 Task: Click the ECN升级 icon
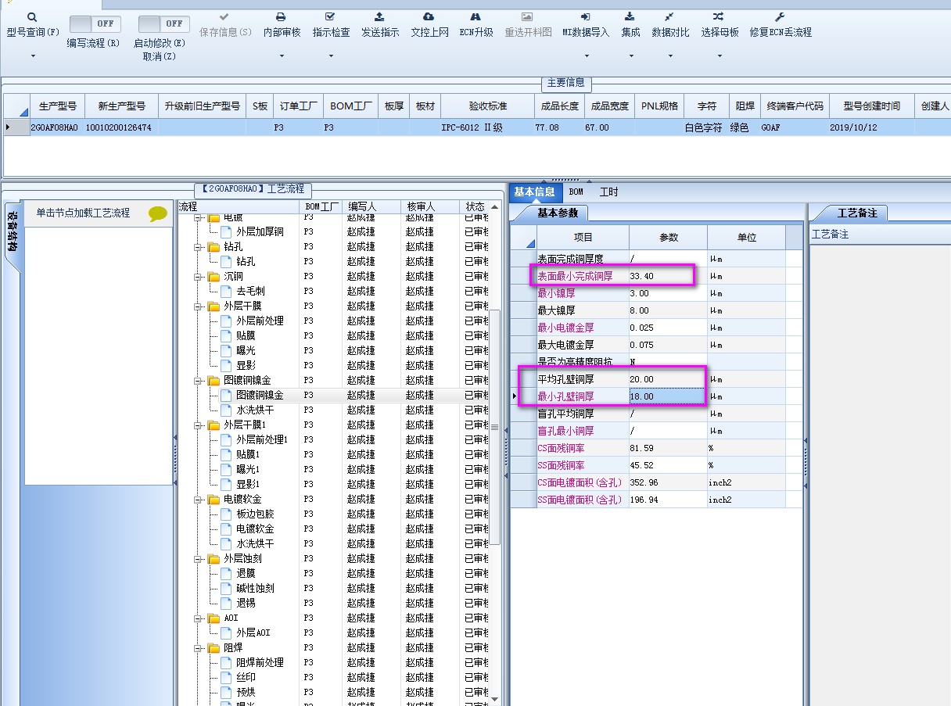pyautogui.click(x=475, y=16)
